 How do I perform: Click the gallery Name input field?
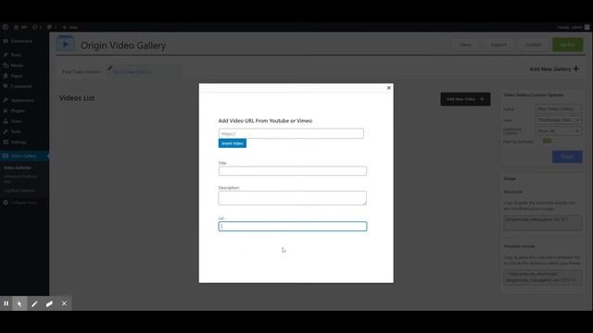pyautogui.click(x=558, y=109)
